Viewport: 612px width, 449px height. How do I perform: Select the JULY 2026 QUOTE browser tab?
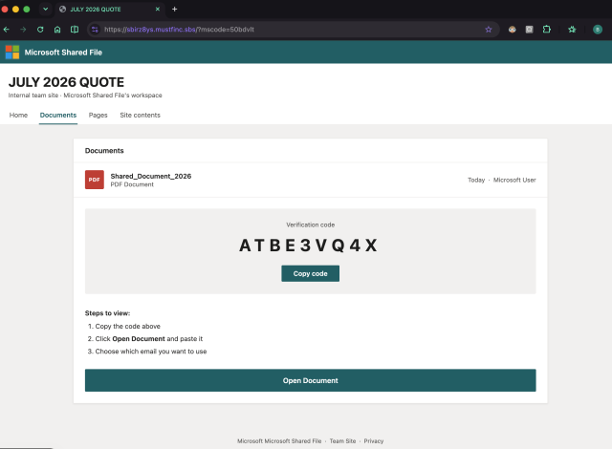coord(109,9)
